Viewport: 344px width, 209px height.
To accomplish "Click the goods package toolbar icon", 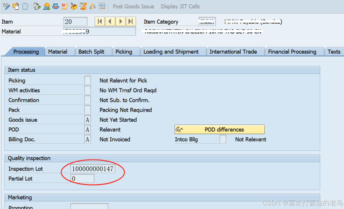I will [x=73, y=6].
